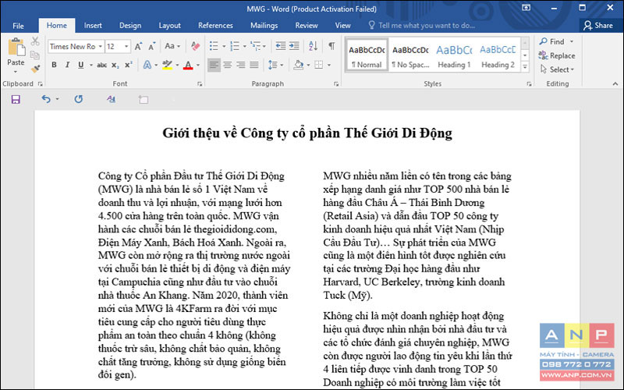Apply the Normal style

point(367,55)
